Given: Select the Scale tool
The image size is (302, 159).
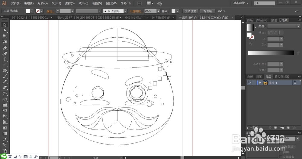Looking at the screenshot, I should (x=5, y=99).
